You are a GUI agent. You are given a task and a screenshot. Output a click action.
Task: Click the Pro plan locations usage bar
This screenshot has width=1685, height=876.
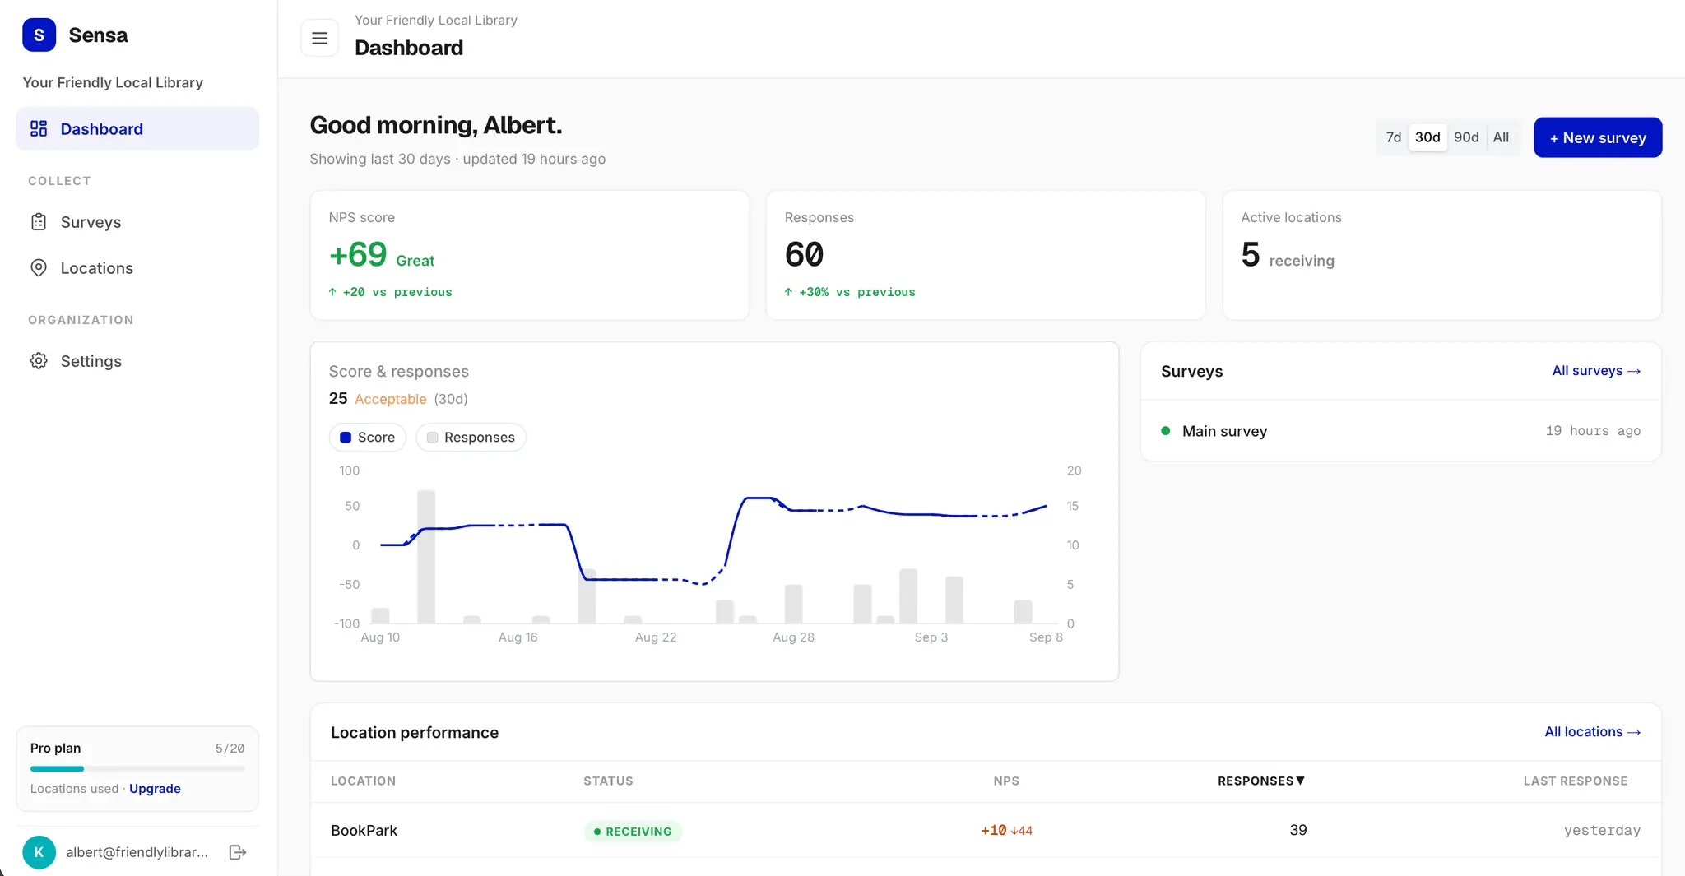point(137,768)
